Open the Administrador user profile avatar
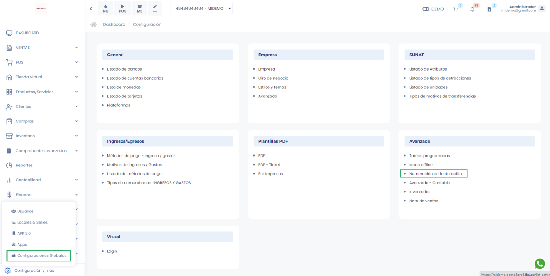This screenshot has height=276, width=550. pos(542,8)
